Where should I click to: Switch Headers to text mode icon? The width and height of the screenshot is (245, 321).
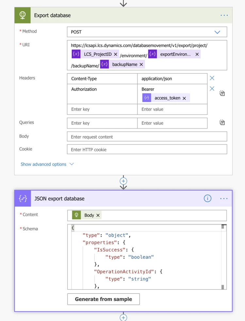tap(222, 93)
